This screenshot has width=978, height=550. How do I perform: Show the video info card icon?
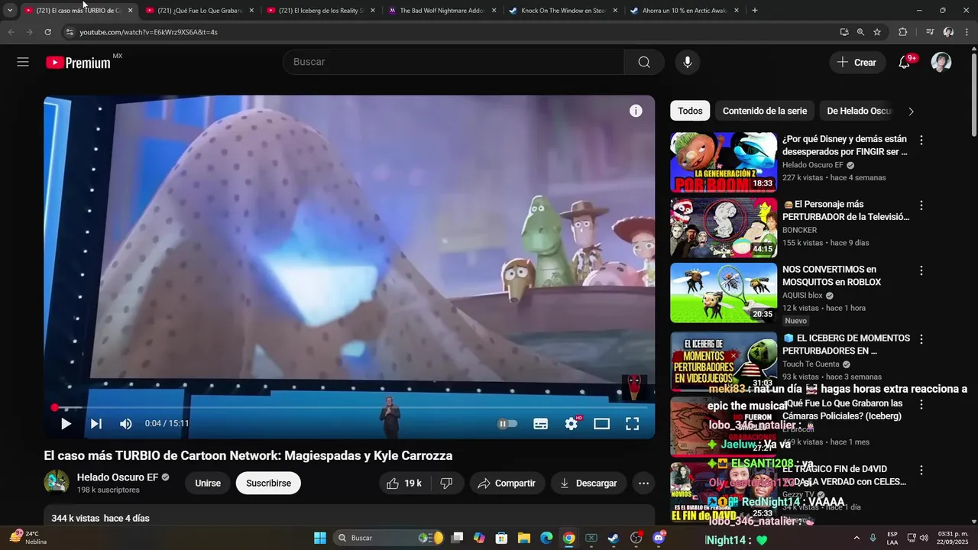tap(636, 111)
